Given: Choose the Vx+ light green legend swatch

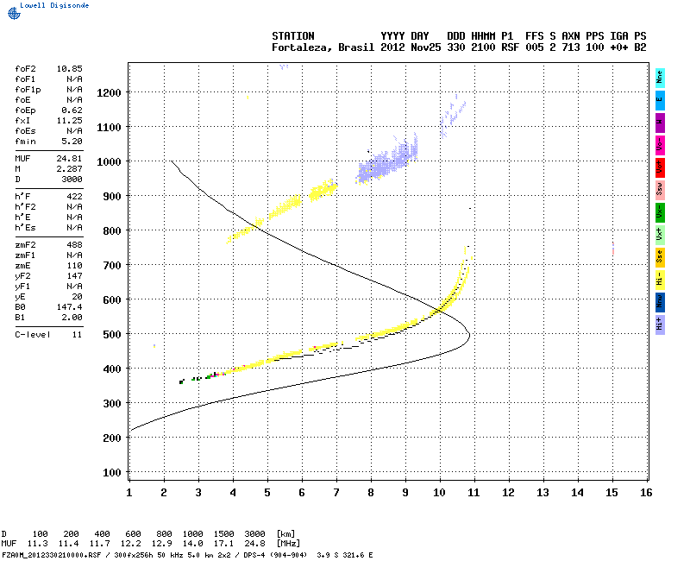Looking at the screenshot, I should [x=659, y=235].
